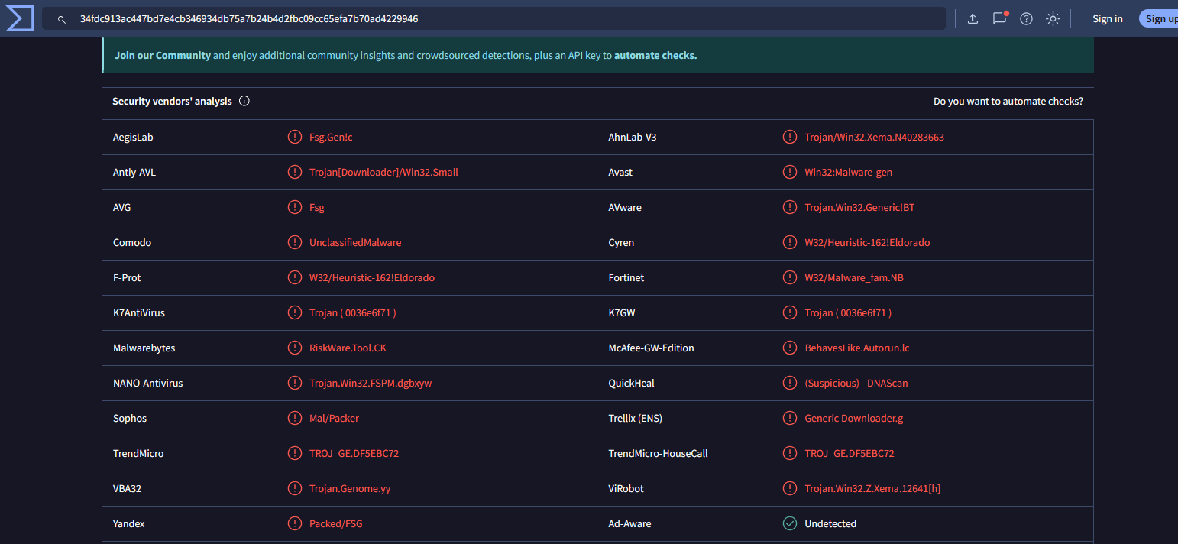The image size is (1178, 544).
Task: Select the Security vendors' analysis heading
Action: click(x=172, y=101)
